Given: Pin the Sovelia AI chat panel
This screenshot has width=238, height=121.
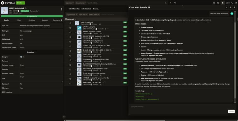Looking at the screenshot, I should [x=235, y=8].
